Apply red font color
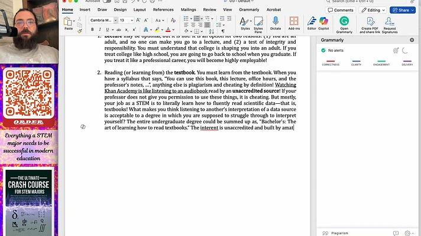This screenshot has height=236, width=421. 168,29
